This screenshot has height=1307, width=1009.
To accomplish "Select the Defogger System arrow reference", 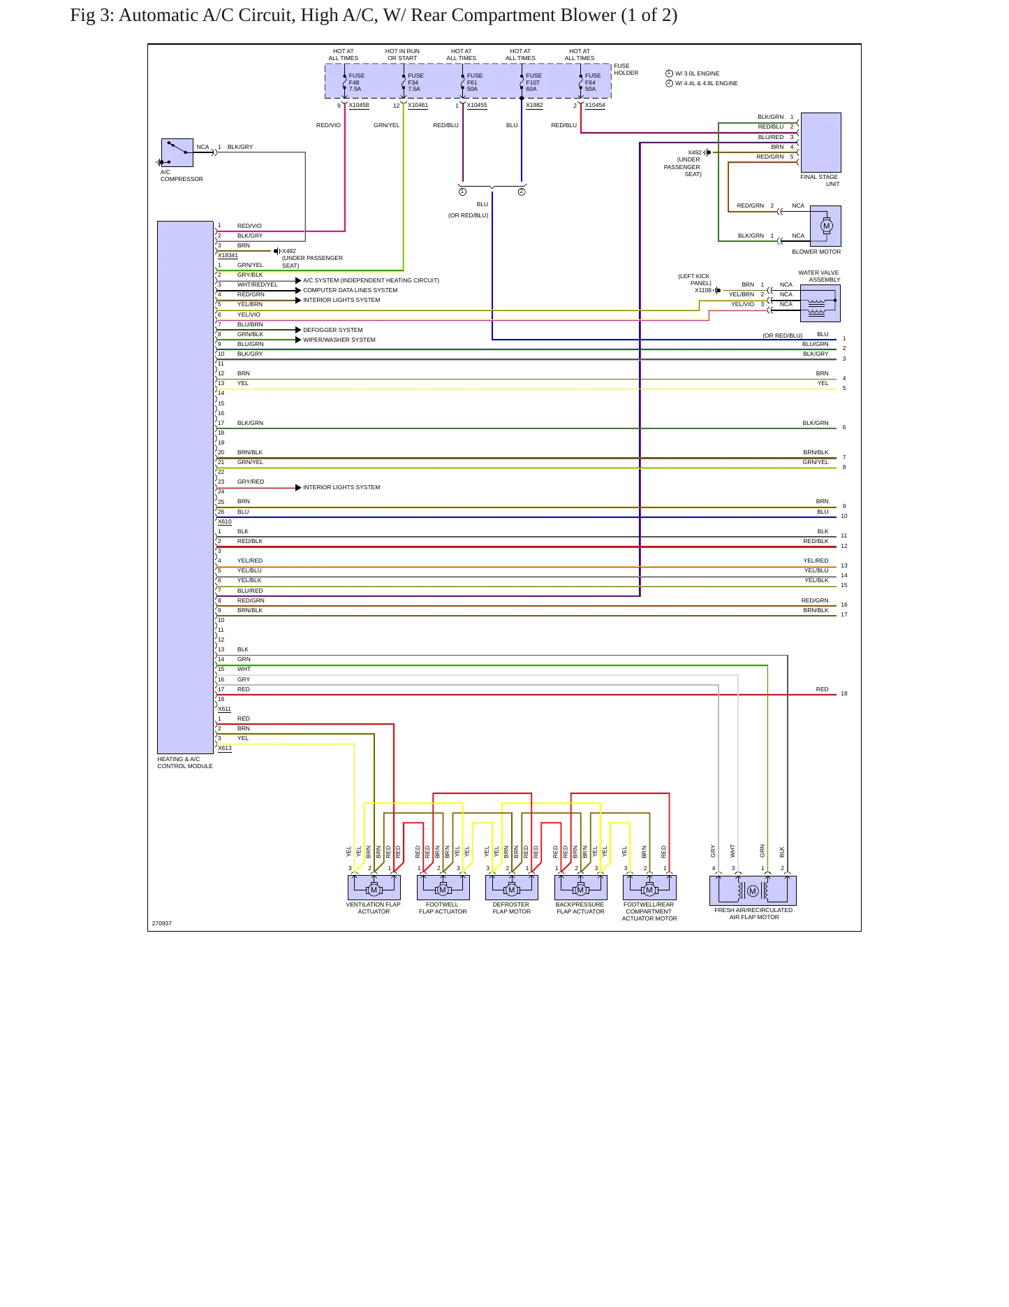I will [x=332, y=330].
